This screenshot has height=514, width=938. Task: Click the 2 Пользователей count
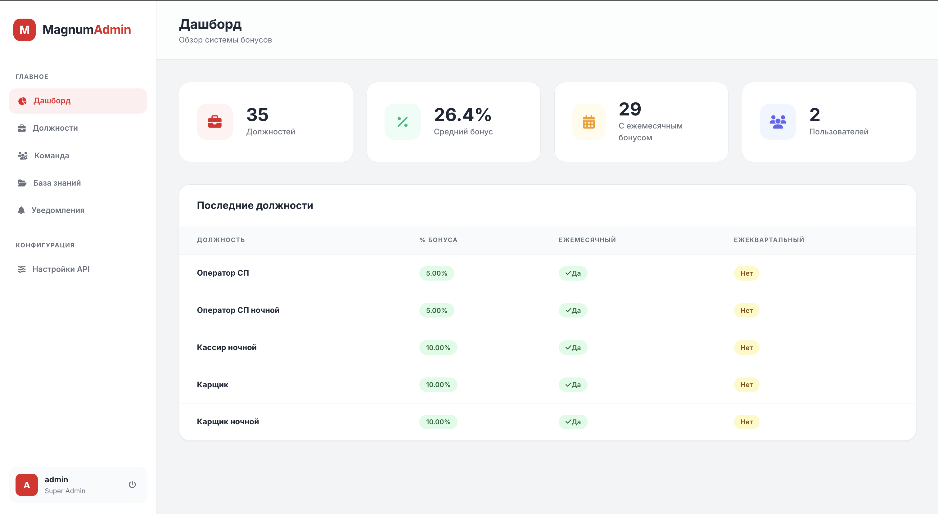814,115
